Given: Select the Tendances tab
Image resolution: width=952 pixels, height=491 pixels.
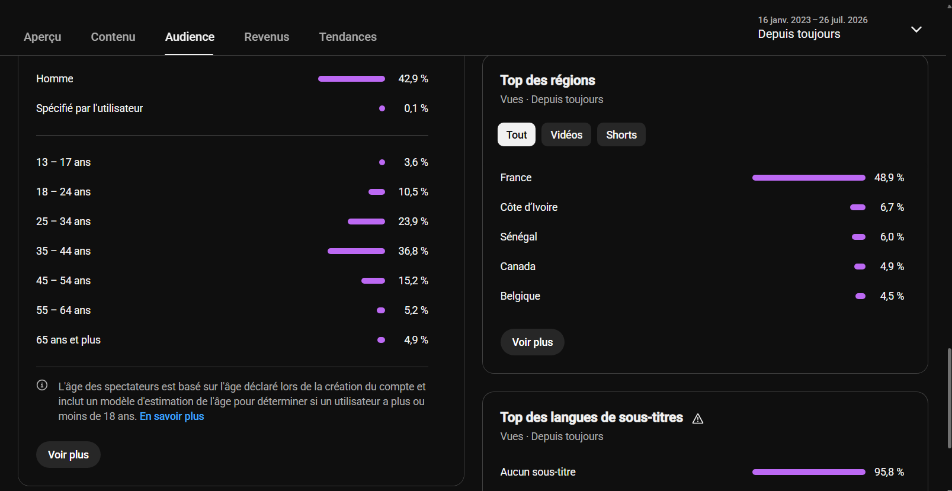Looking at the screenshot, I should [x=348, y=37].
